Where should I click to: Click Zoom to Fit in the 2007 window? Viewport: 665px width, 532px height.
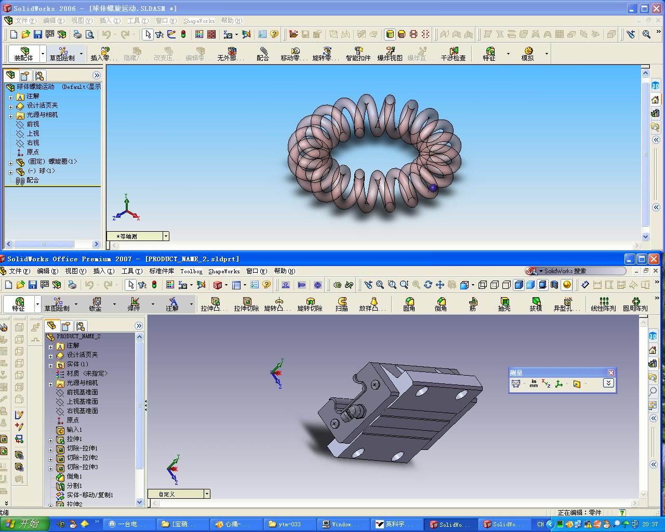pyautogui.click(x=380, y=285)
